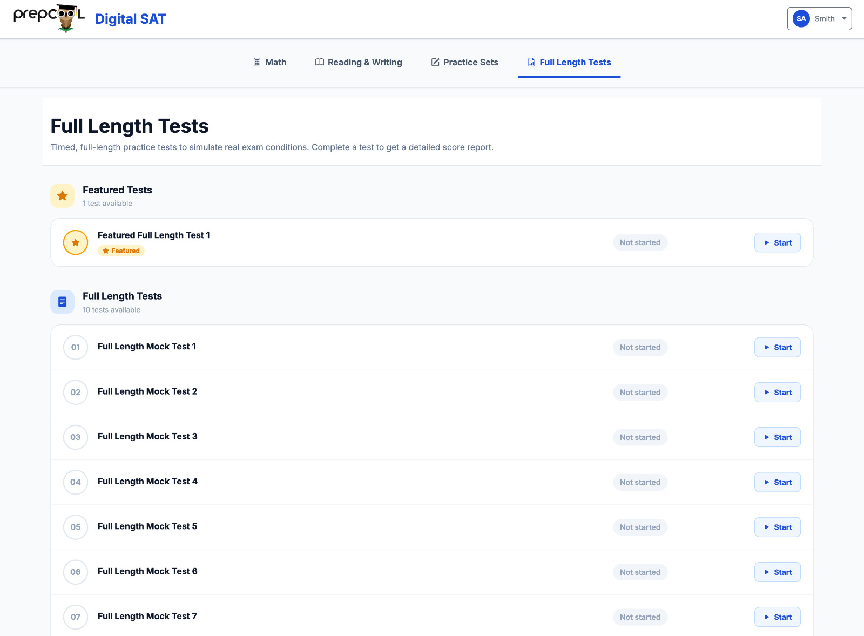Click Not started status for Mock Test 7
This screenshot has height=636, width=864.
pos(640,617)
